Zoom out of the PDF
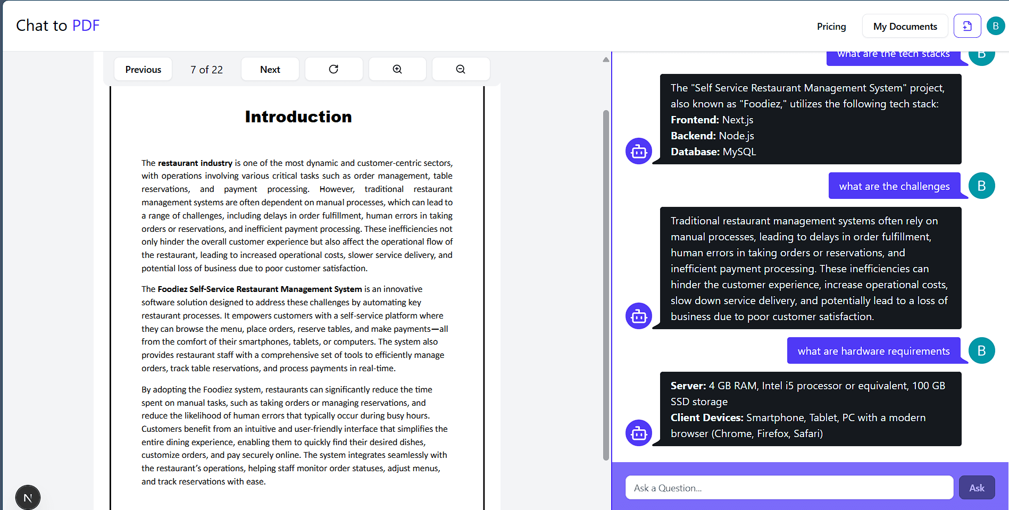This screenshot has width=1009, height=510. coord(461,69)
